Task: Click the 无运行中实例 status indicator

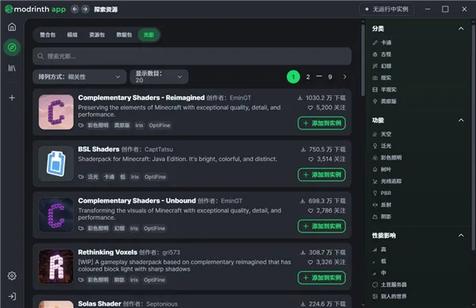Action: pos(387,9)
